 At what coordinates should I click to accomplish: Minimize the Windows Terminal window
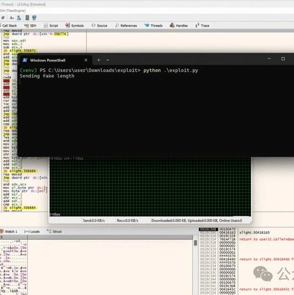tap(269, 59)
